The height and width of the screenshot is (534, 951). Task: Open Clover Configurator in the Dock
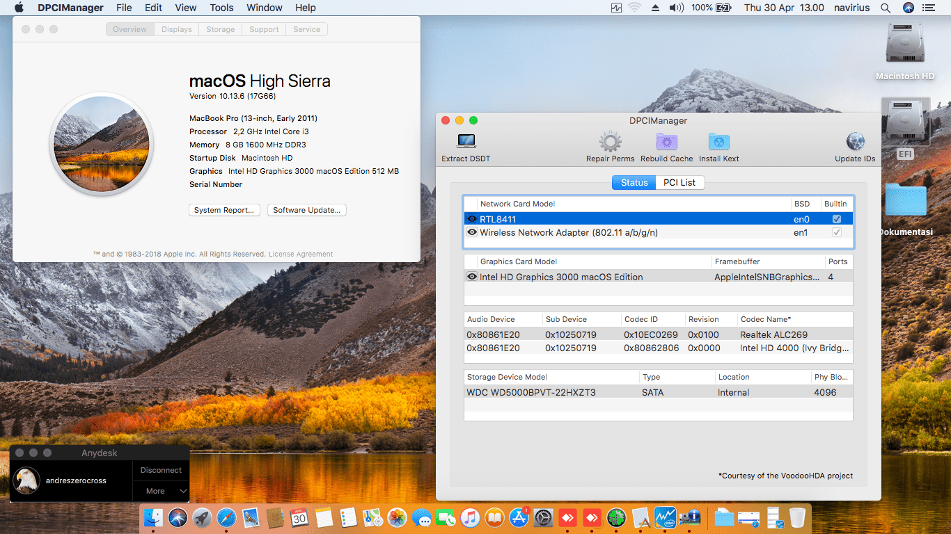pyautogui.click(x=616, y=517)
